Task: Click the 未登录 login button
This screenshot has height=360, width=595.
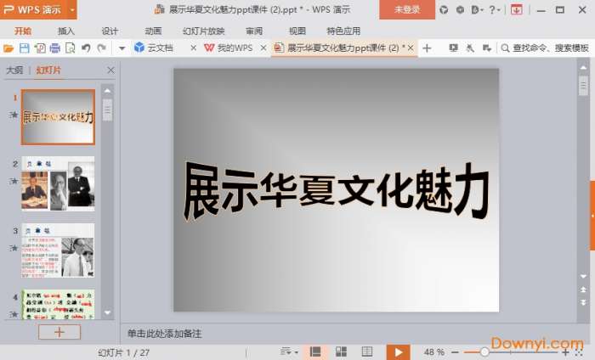Action: [407, 9]
